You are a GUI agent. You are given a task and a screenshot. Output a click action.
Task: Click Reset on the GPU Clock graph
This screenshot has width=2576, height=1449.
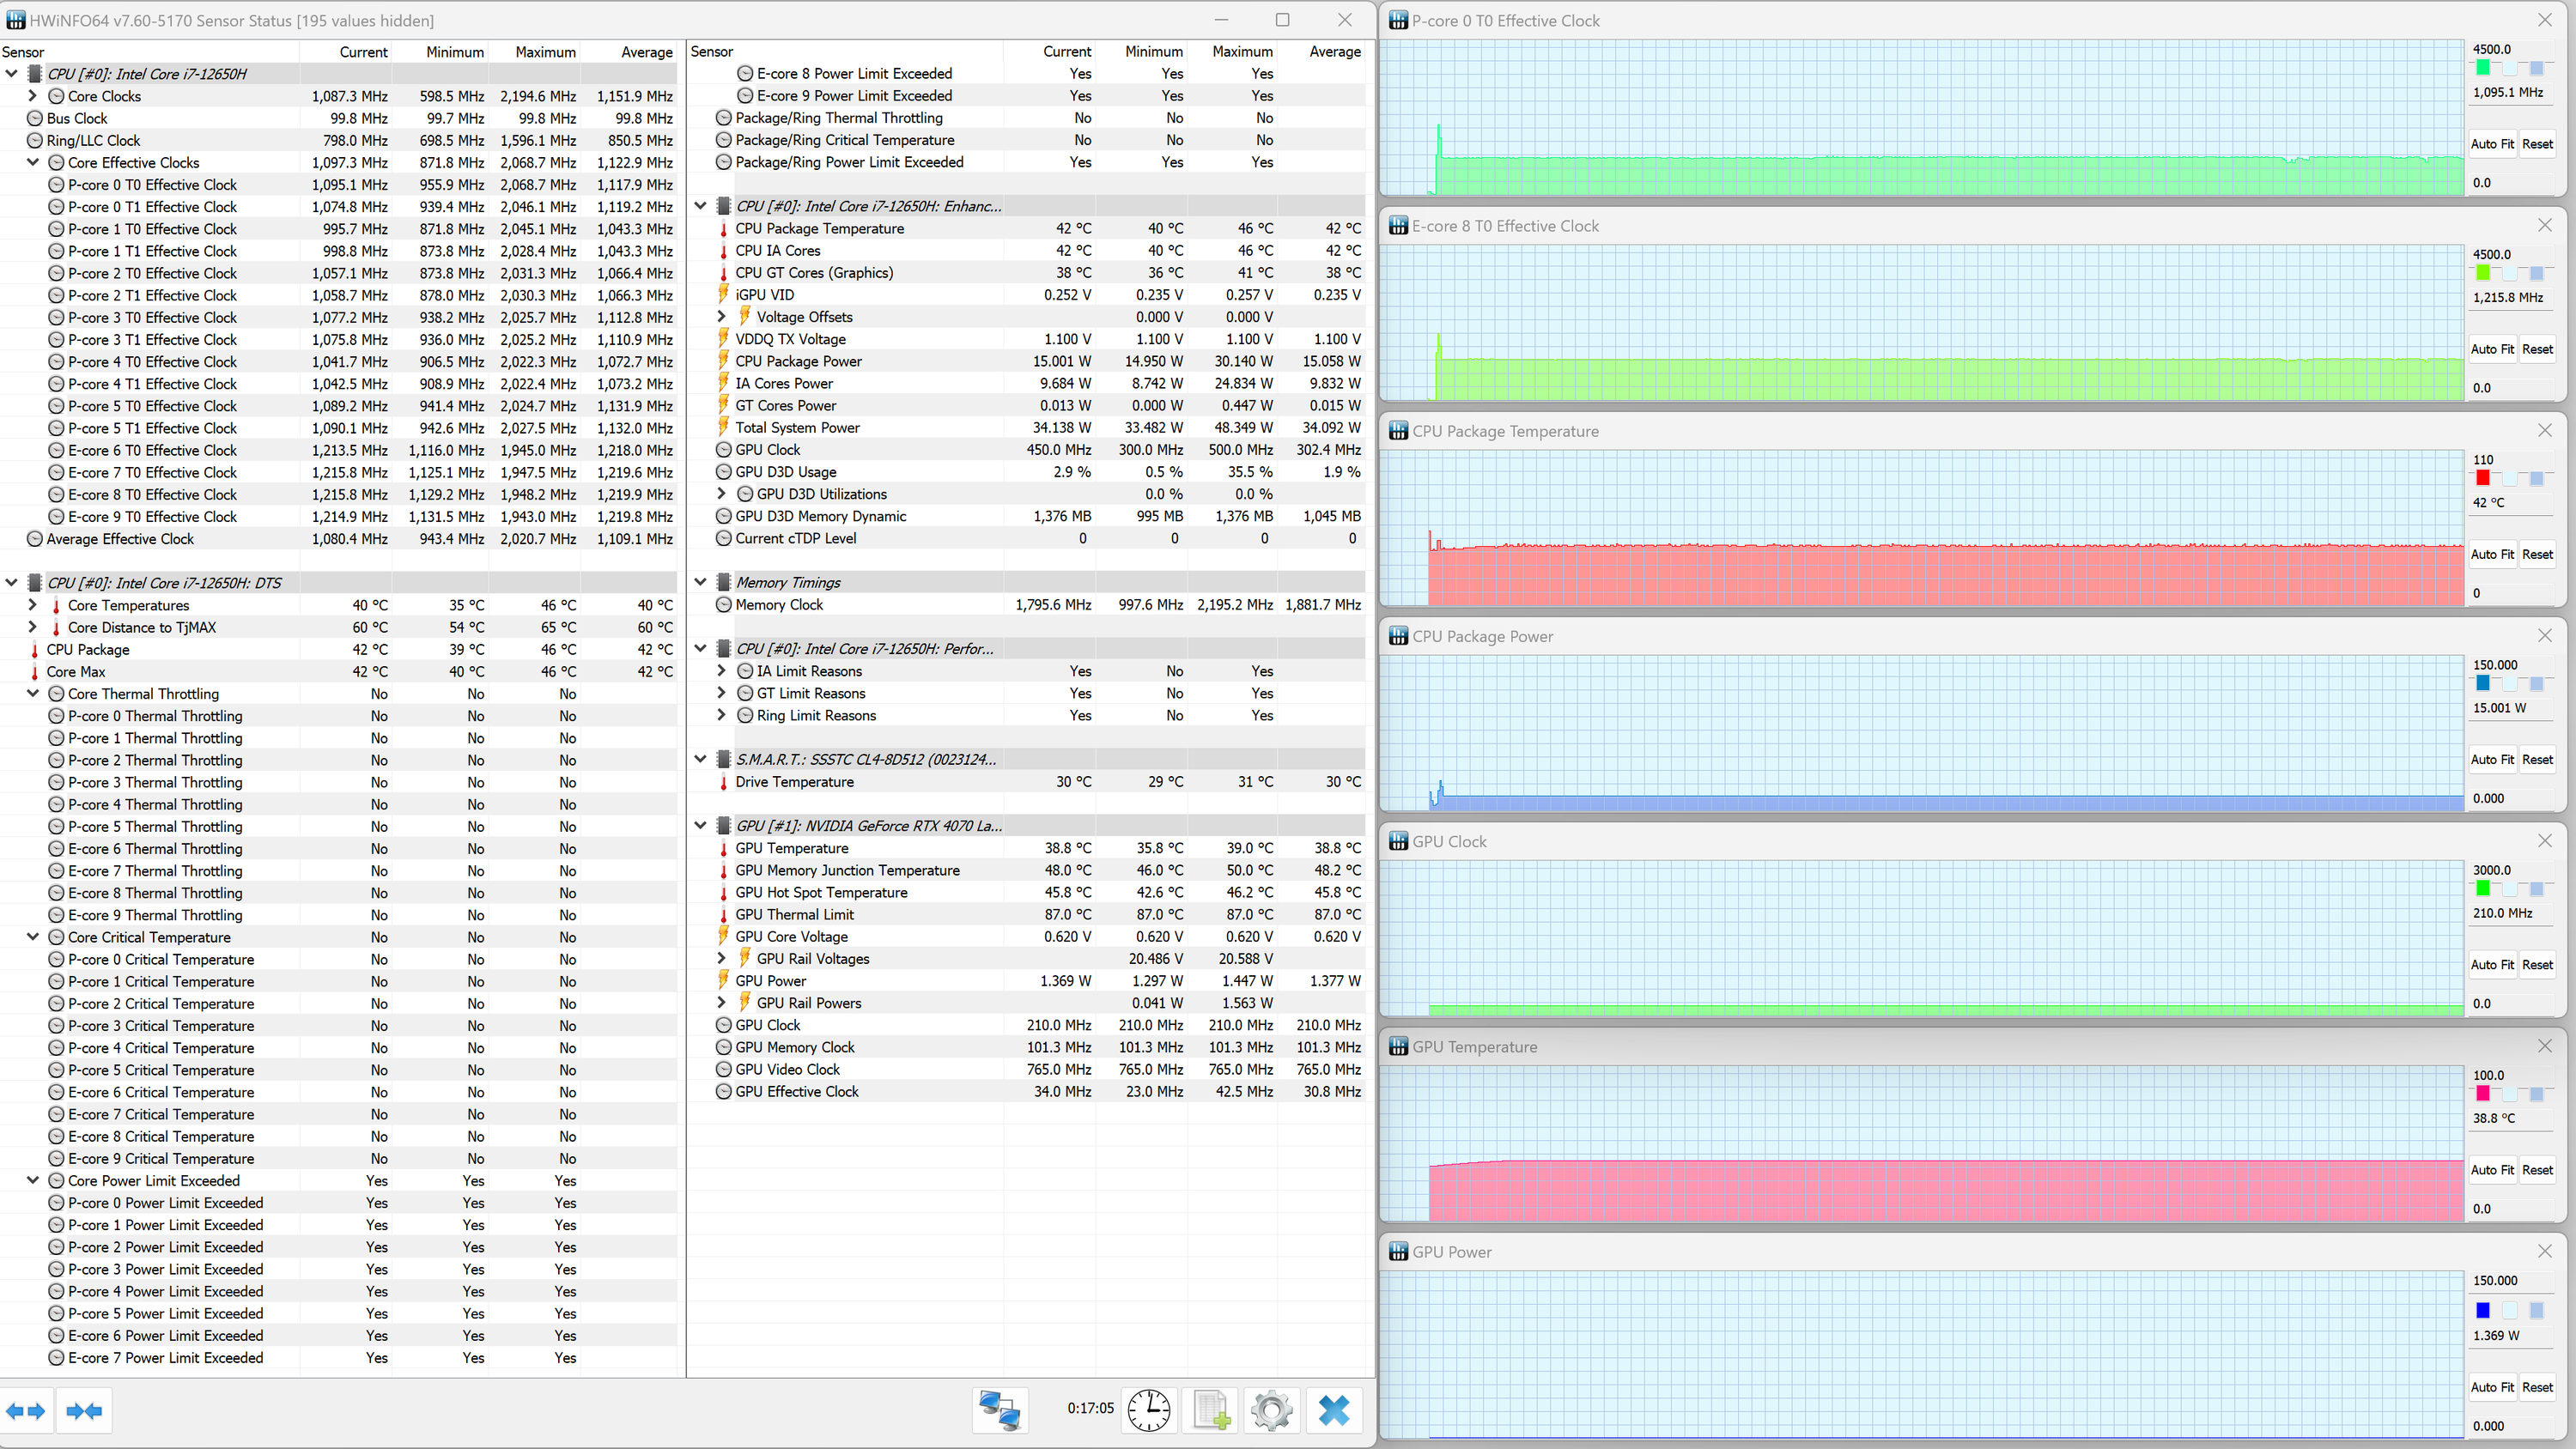click(x=2537, y=964)
